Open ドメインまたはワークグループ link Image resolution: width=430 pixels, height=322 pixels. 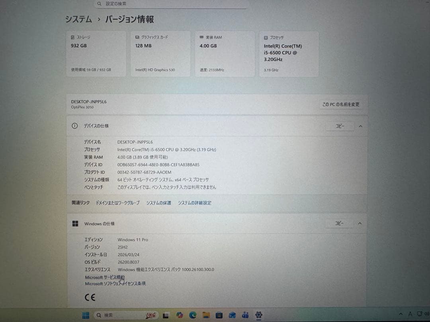pyautogui.click(x=117, y=203)
